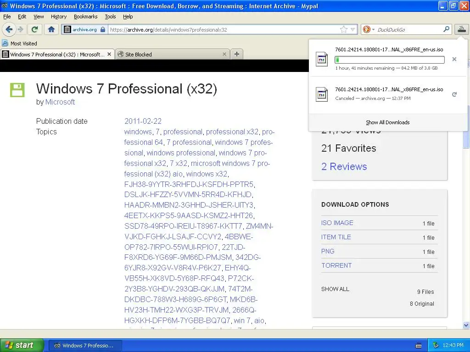
Task: Click the 'professional x32' topic link
Action: (x=232, y=132)
